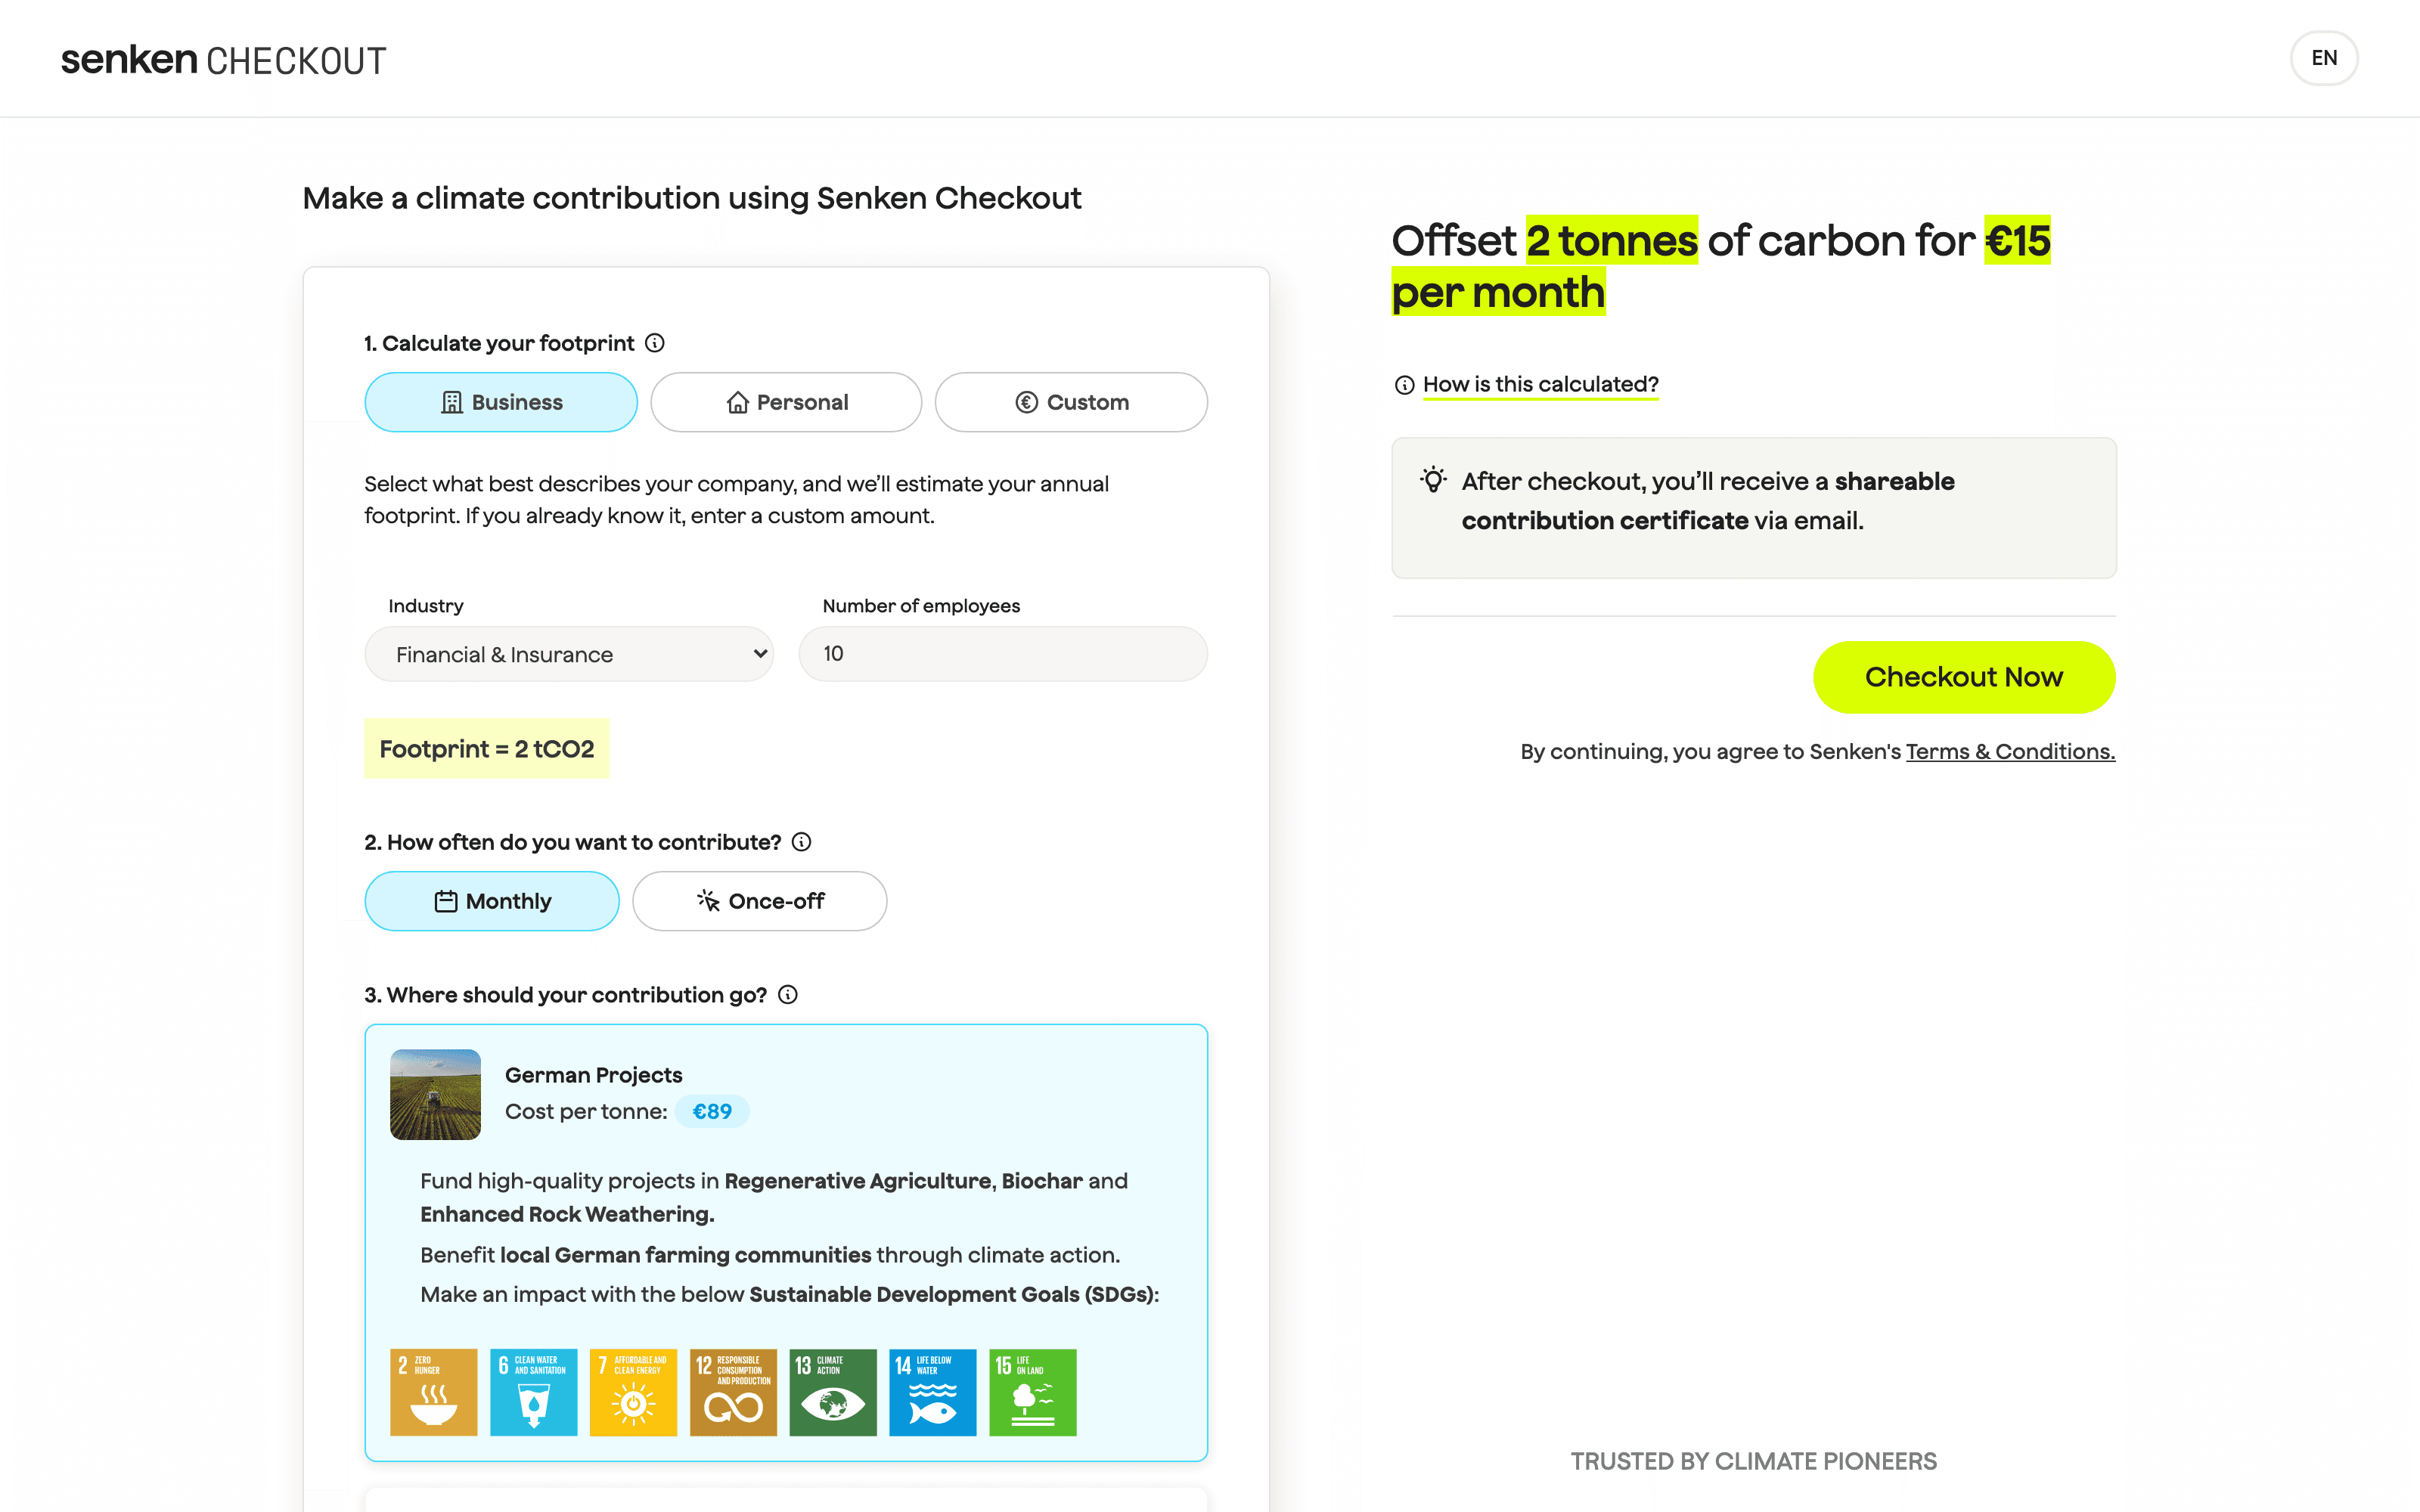Click the Affordable Clean Energy SDG 7 icon
Viewport: 2420px width, 1512px height.
(x=633, y=1392)
